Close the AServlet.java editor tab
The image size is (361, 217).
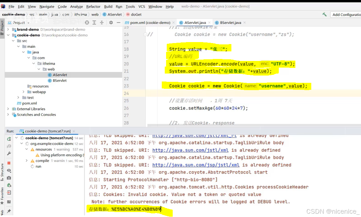[x=209, y=23]
